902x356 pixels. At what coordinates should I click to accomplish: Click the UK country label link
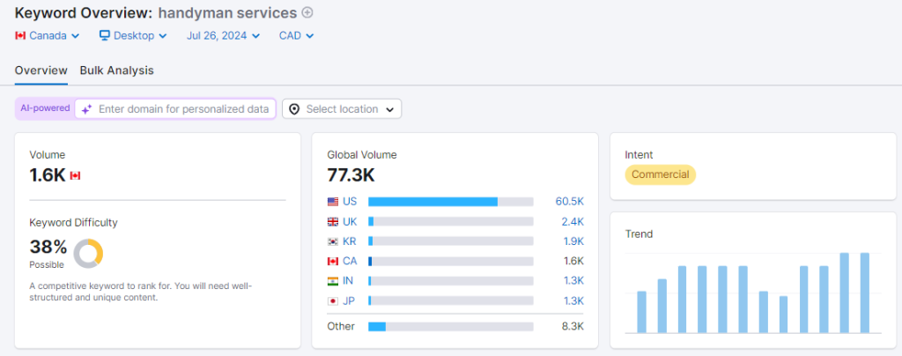350,221
